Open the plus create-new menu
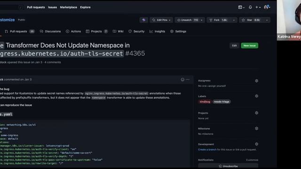This screenshot has height=169, width=301. (x=258, y=8)
